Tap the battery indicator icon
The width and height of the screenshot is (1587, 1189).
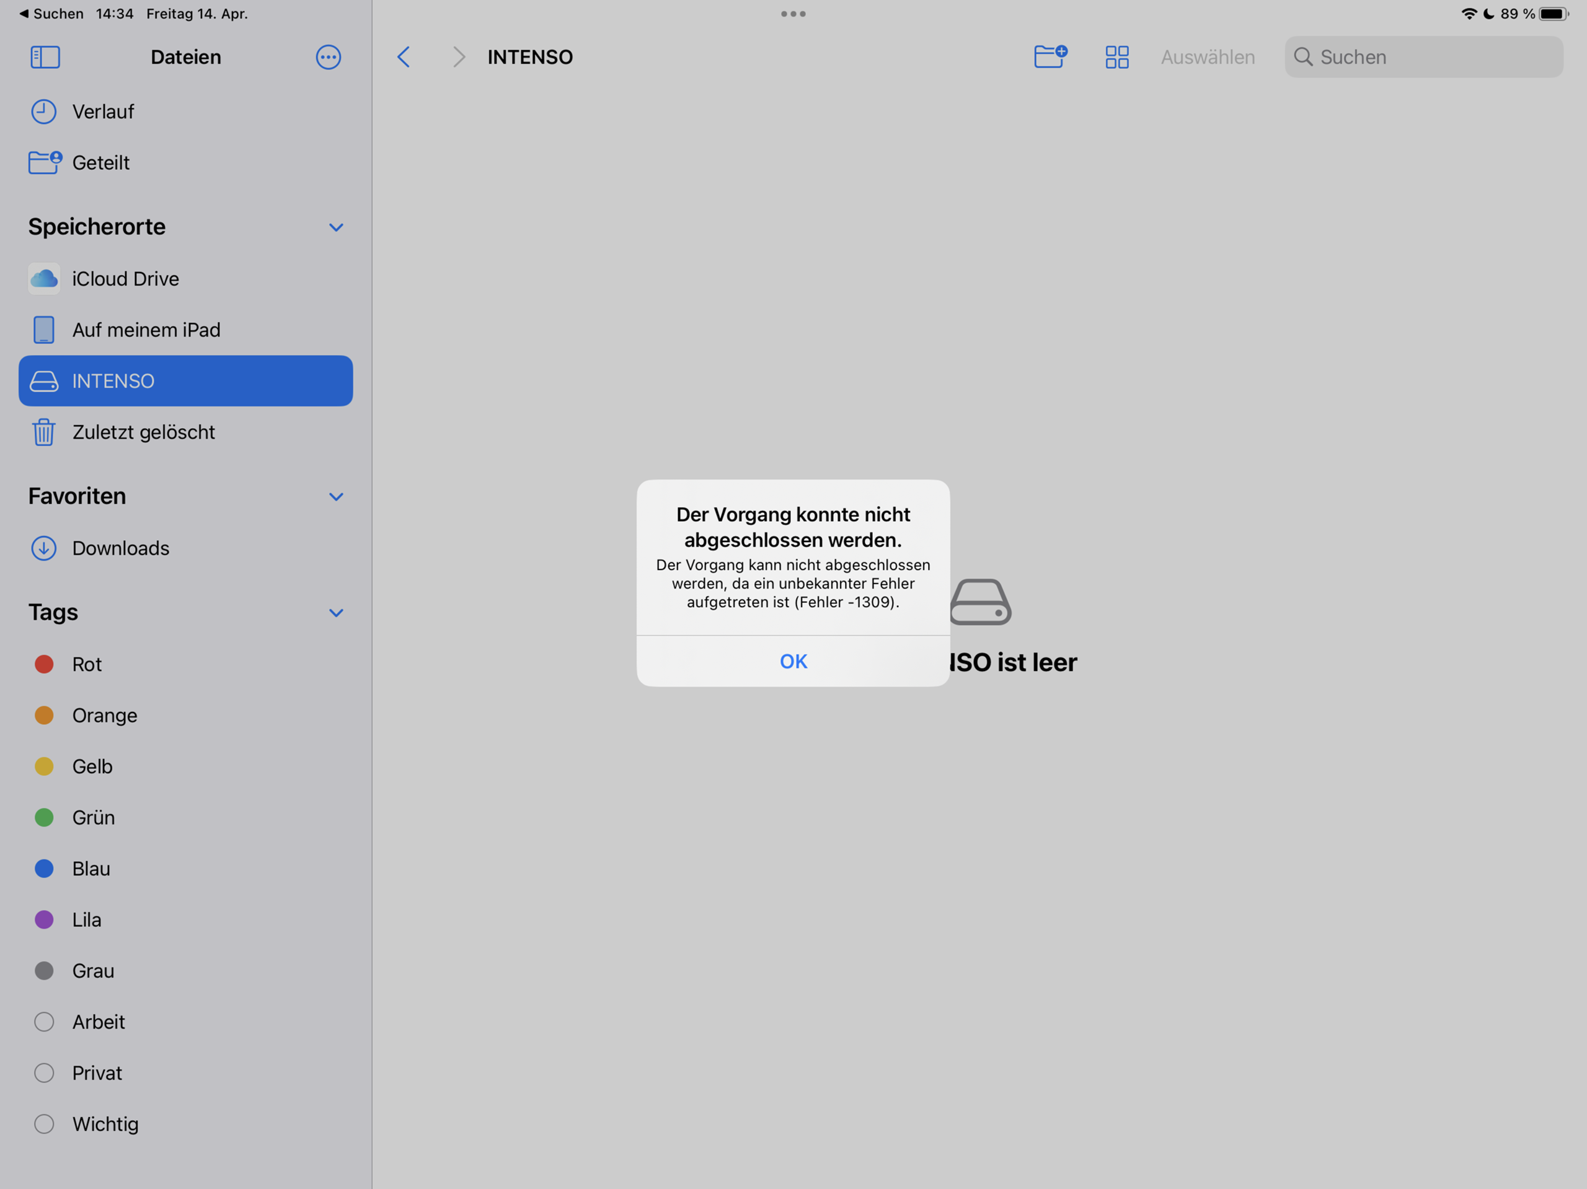[x=1554, y=14]
